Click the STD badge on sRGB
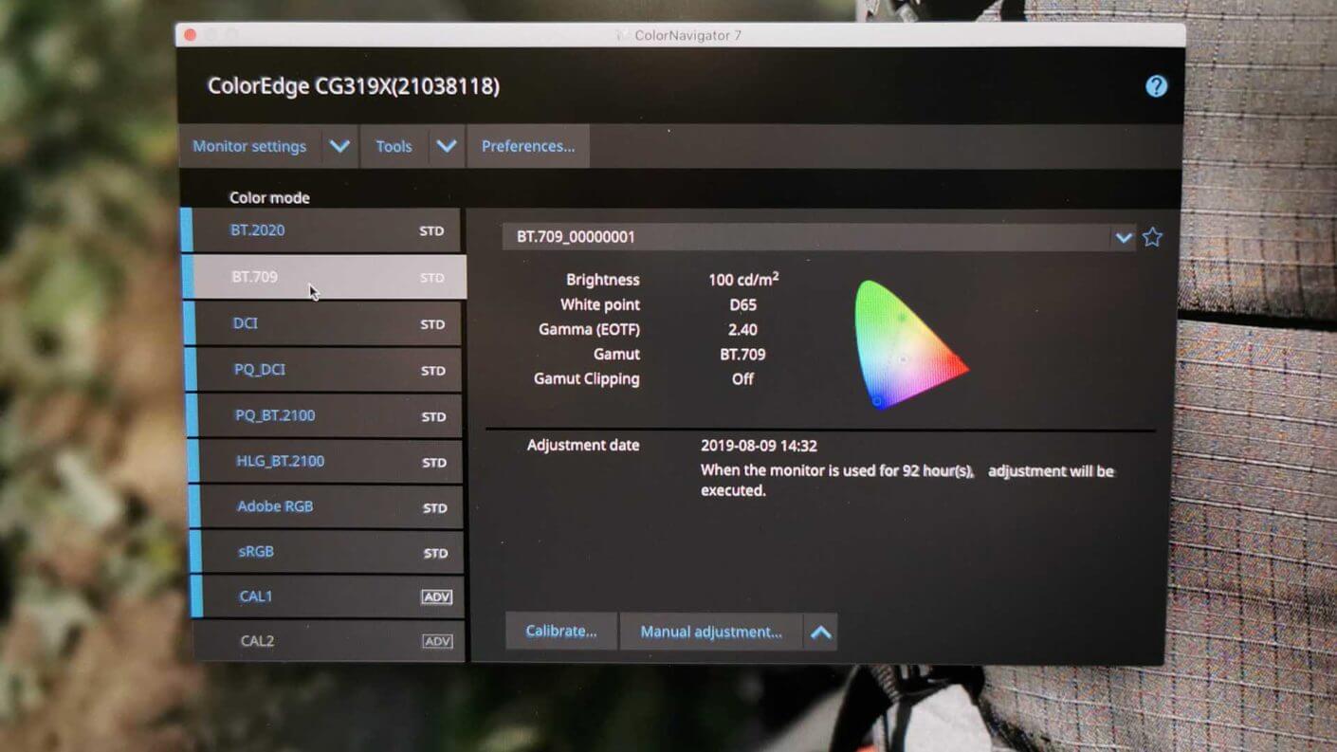 click(435, 553)
